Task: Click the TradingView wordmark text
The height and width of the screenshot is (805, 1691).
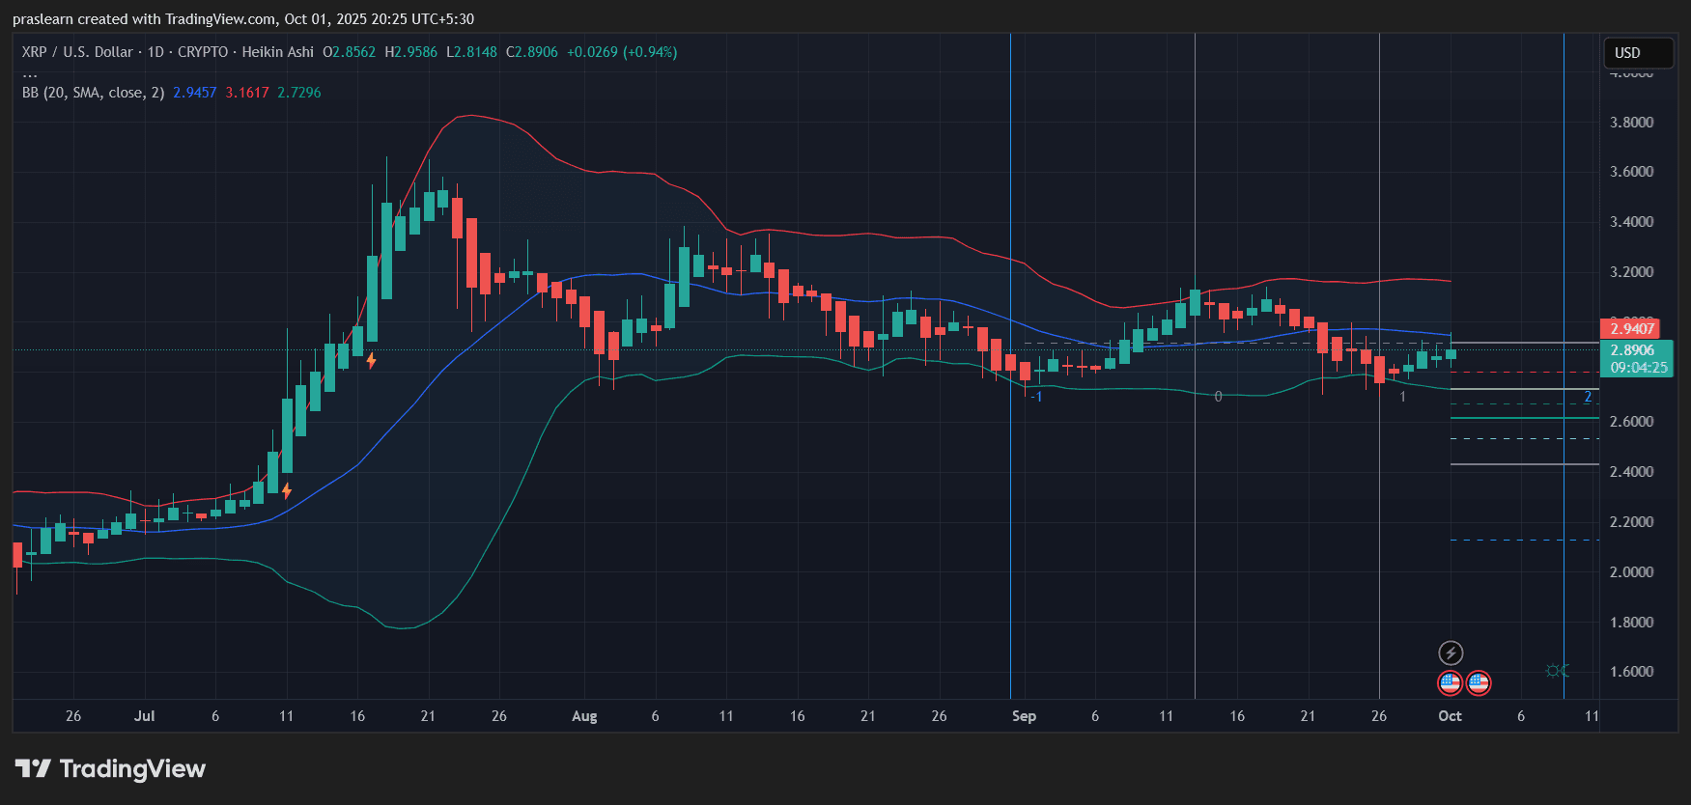Action: (x=132, y=768)
